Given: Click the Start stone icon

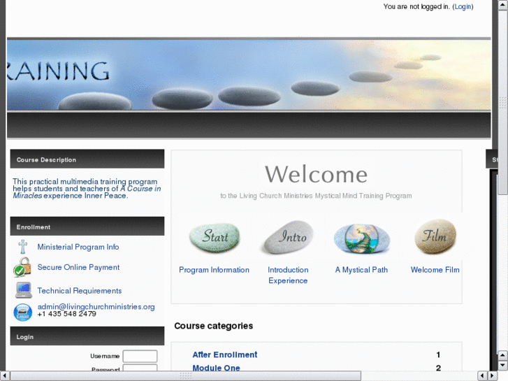Looking at the screenshot, I should (x=215, y=238).
